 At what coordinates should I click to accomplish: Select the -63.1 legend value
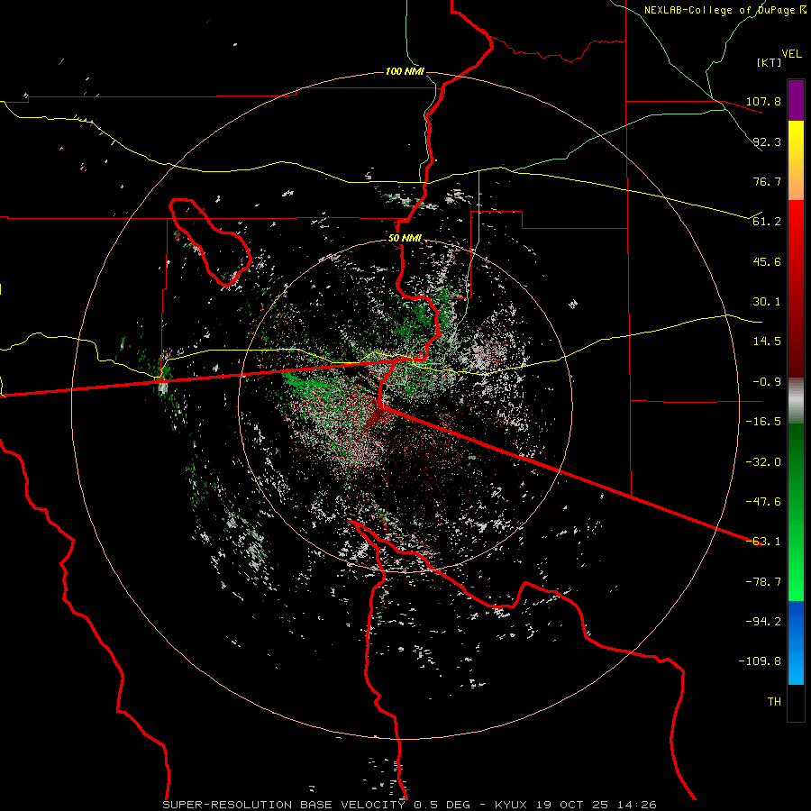[763, 542]
